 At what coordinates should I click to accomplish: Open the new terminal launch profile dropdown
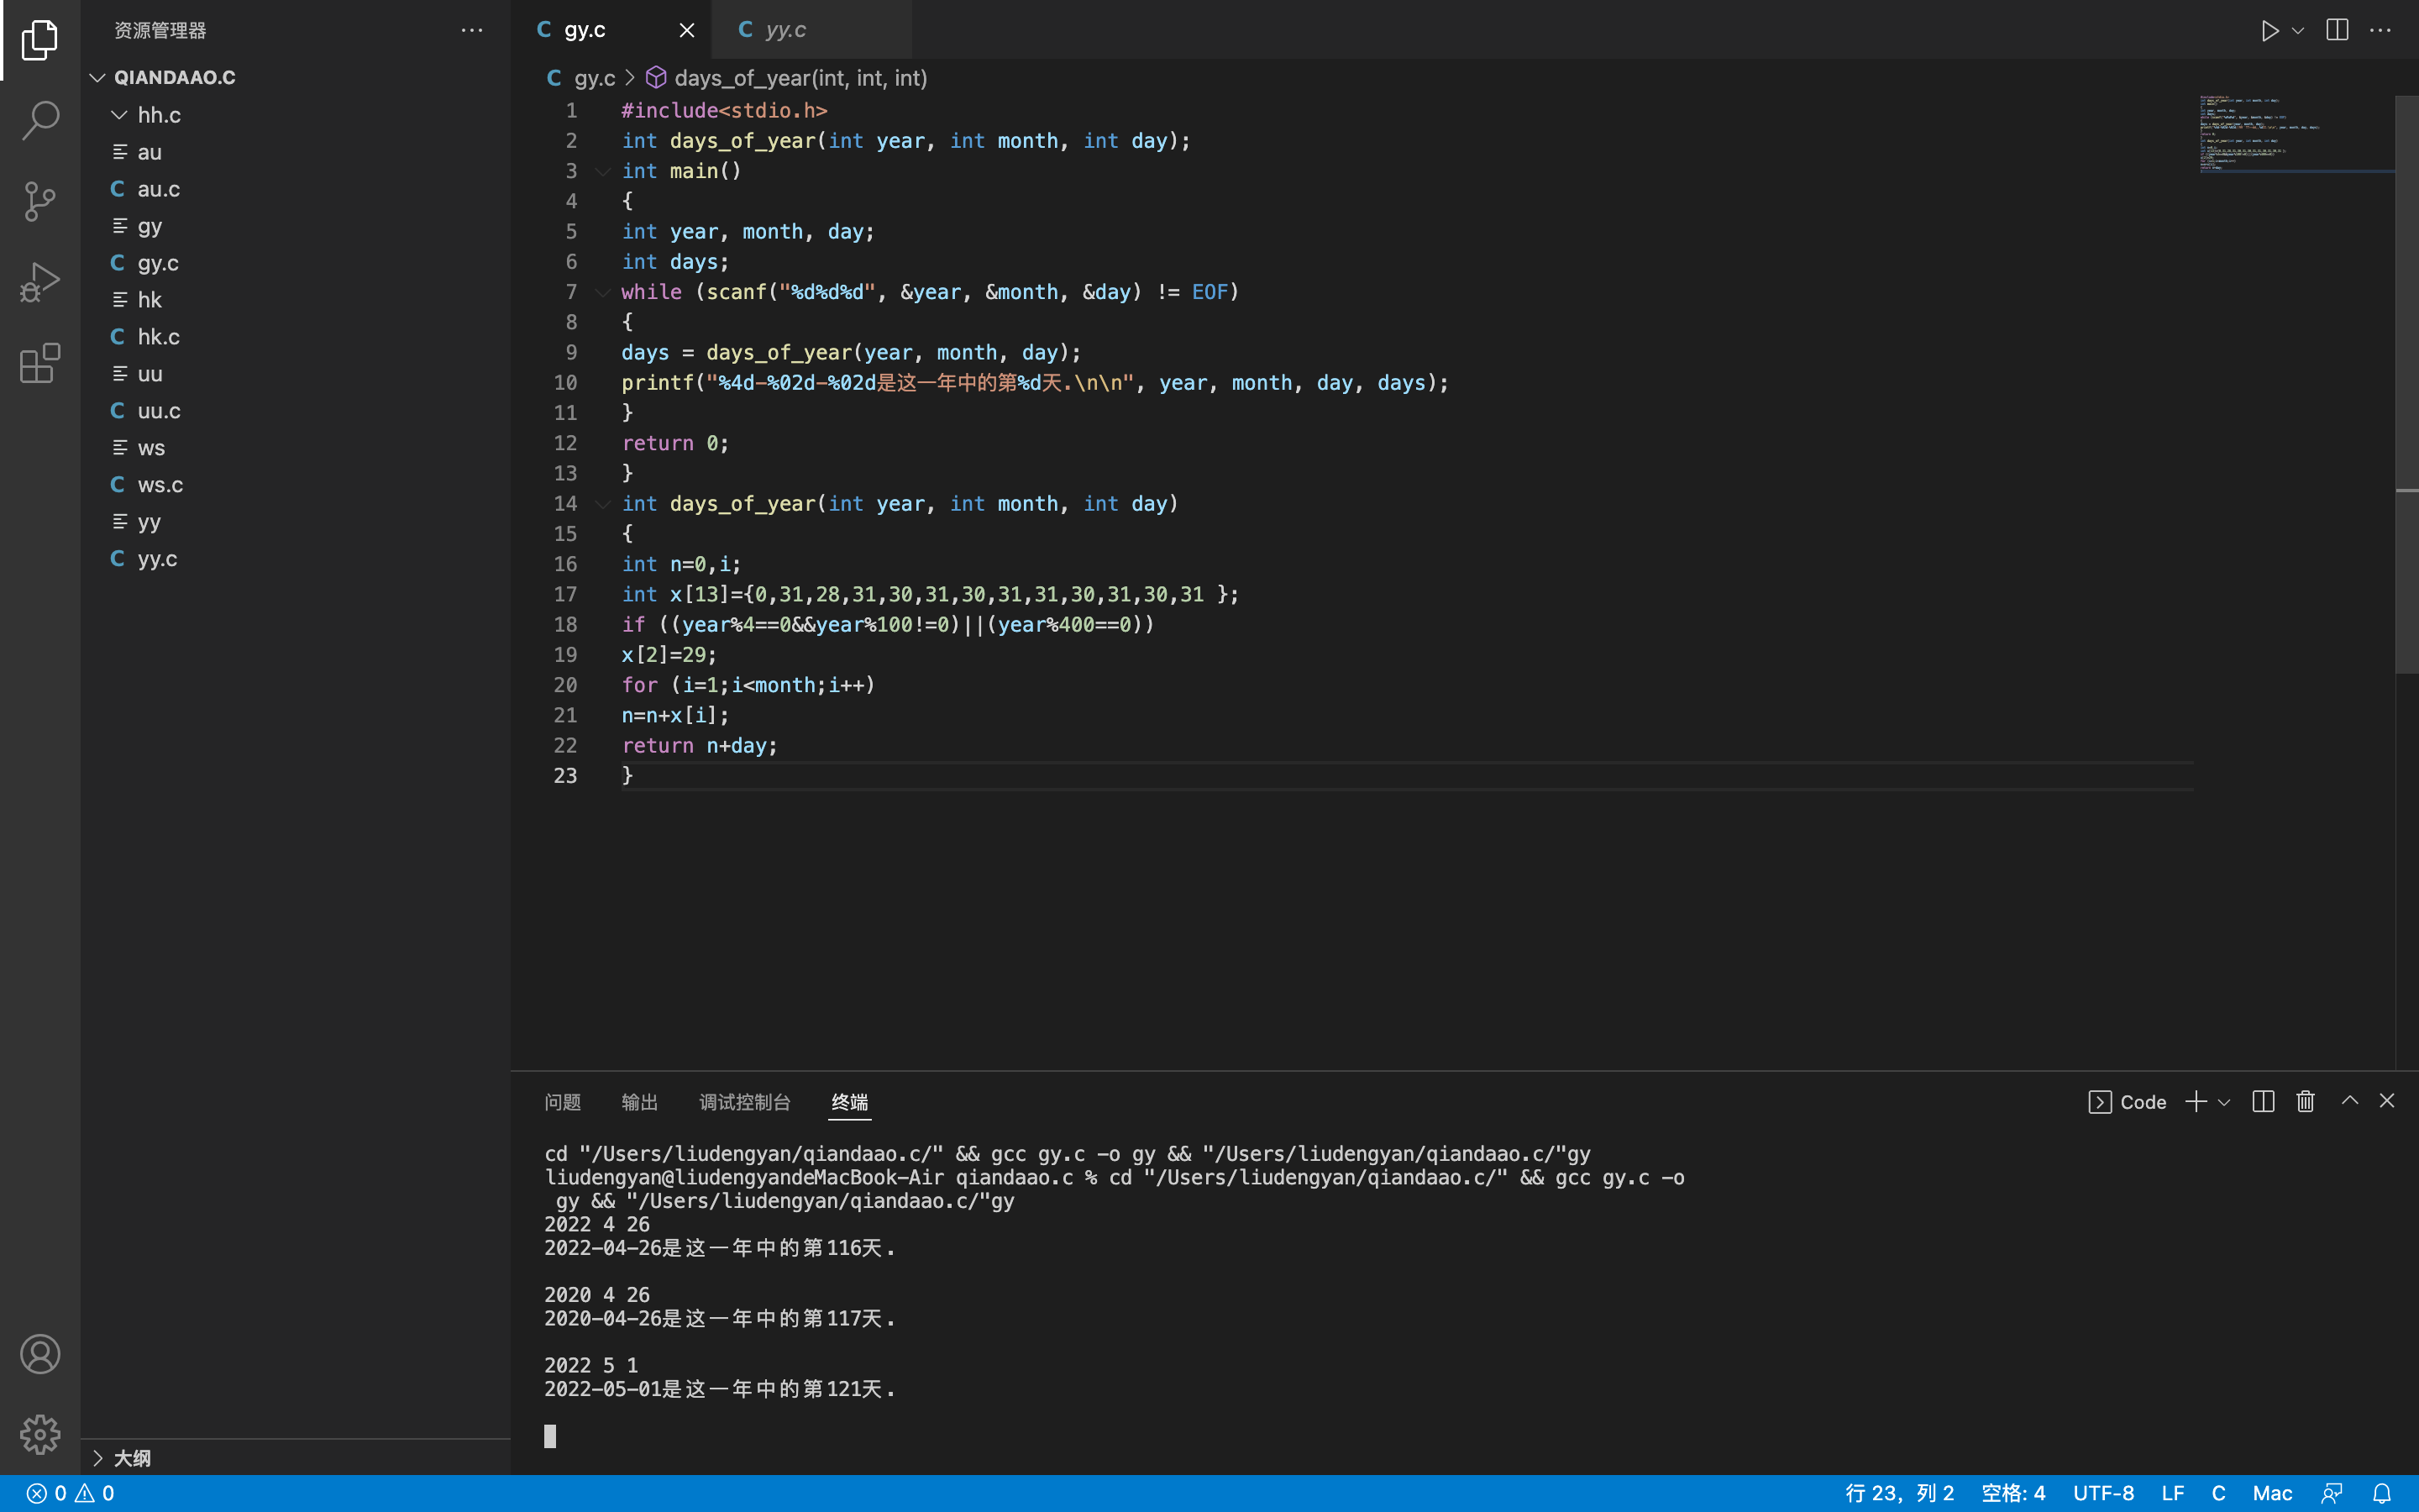click(2224, 1102)
